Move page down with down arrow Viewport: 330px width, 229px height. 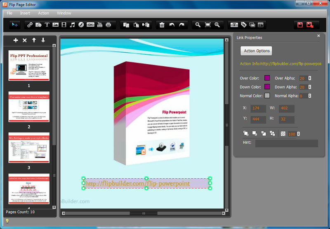[x=43, y=40]
